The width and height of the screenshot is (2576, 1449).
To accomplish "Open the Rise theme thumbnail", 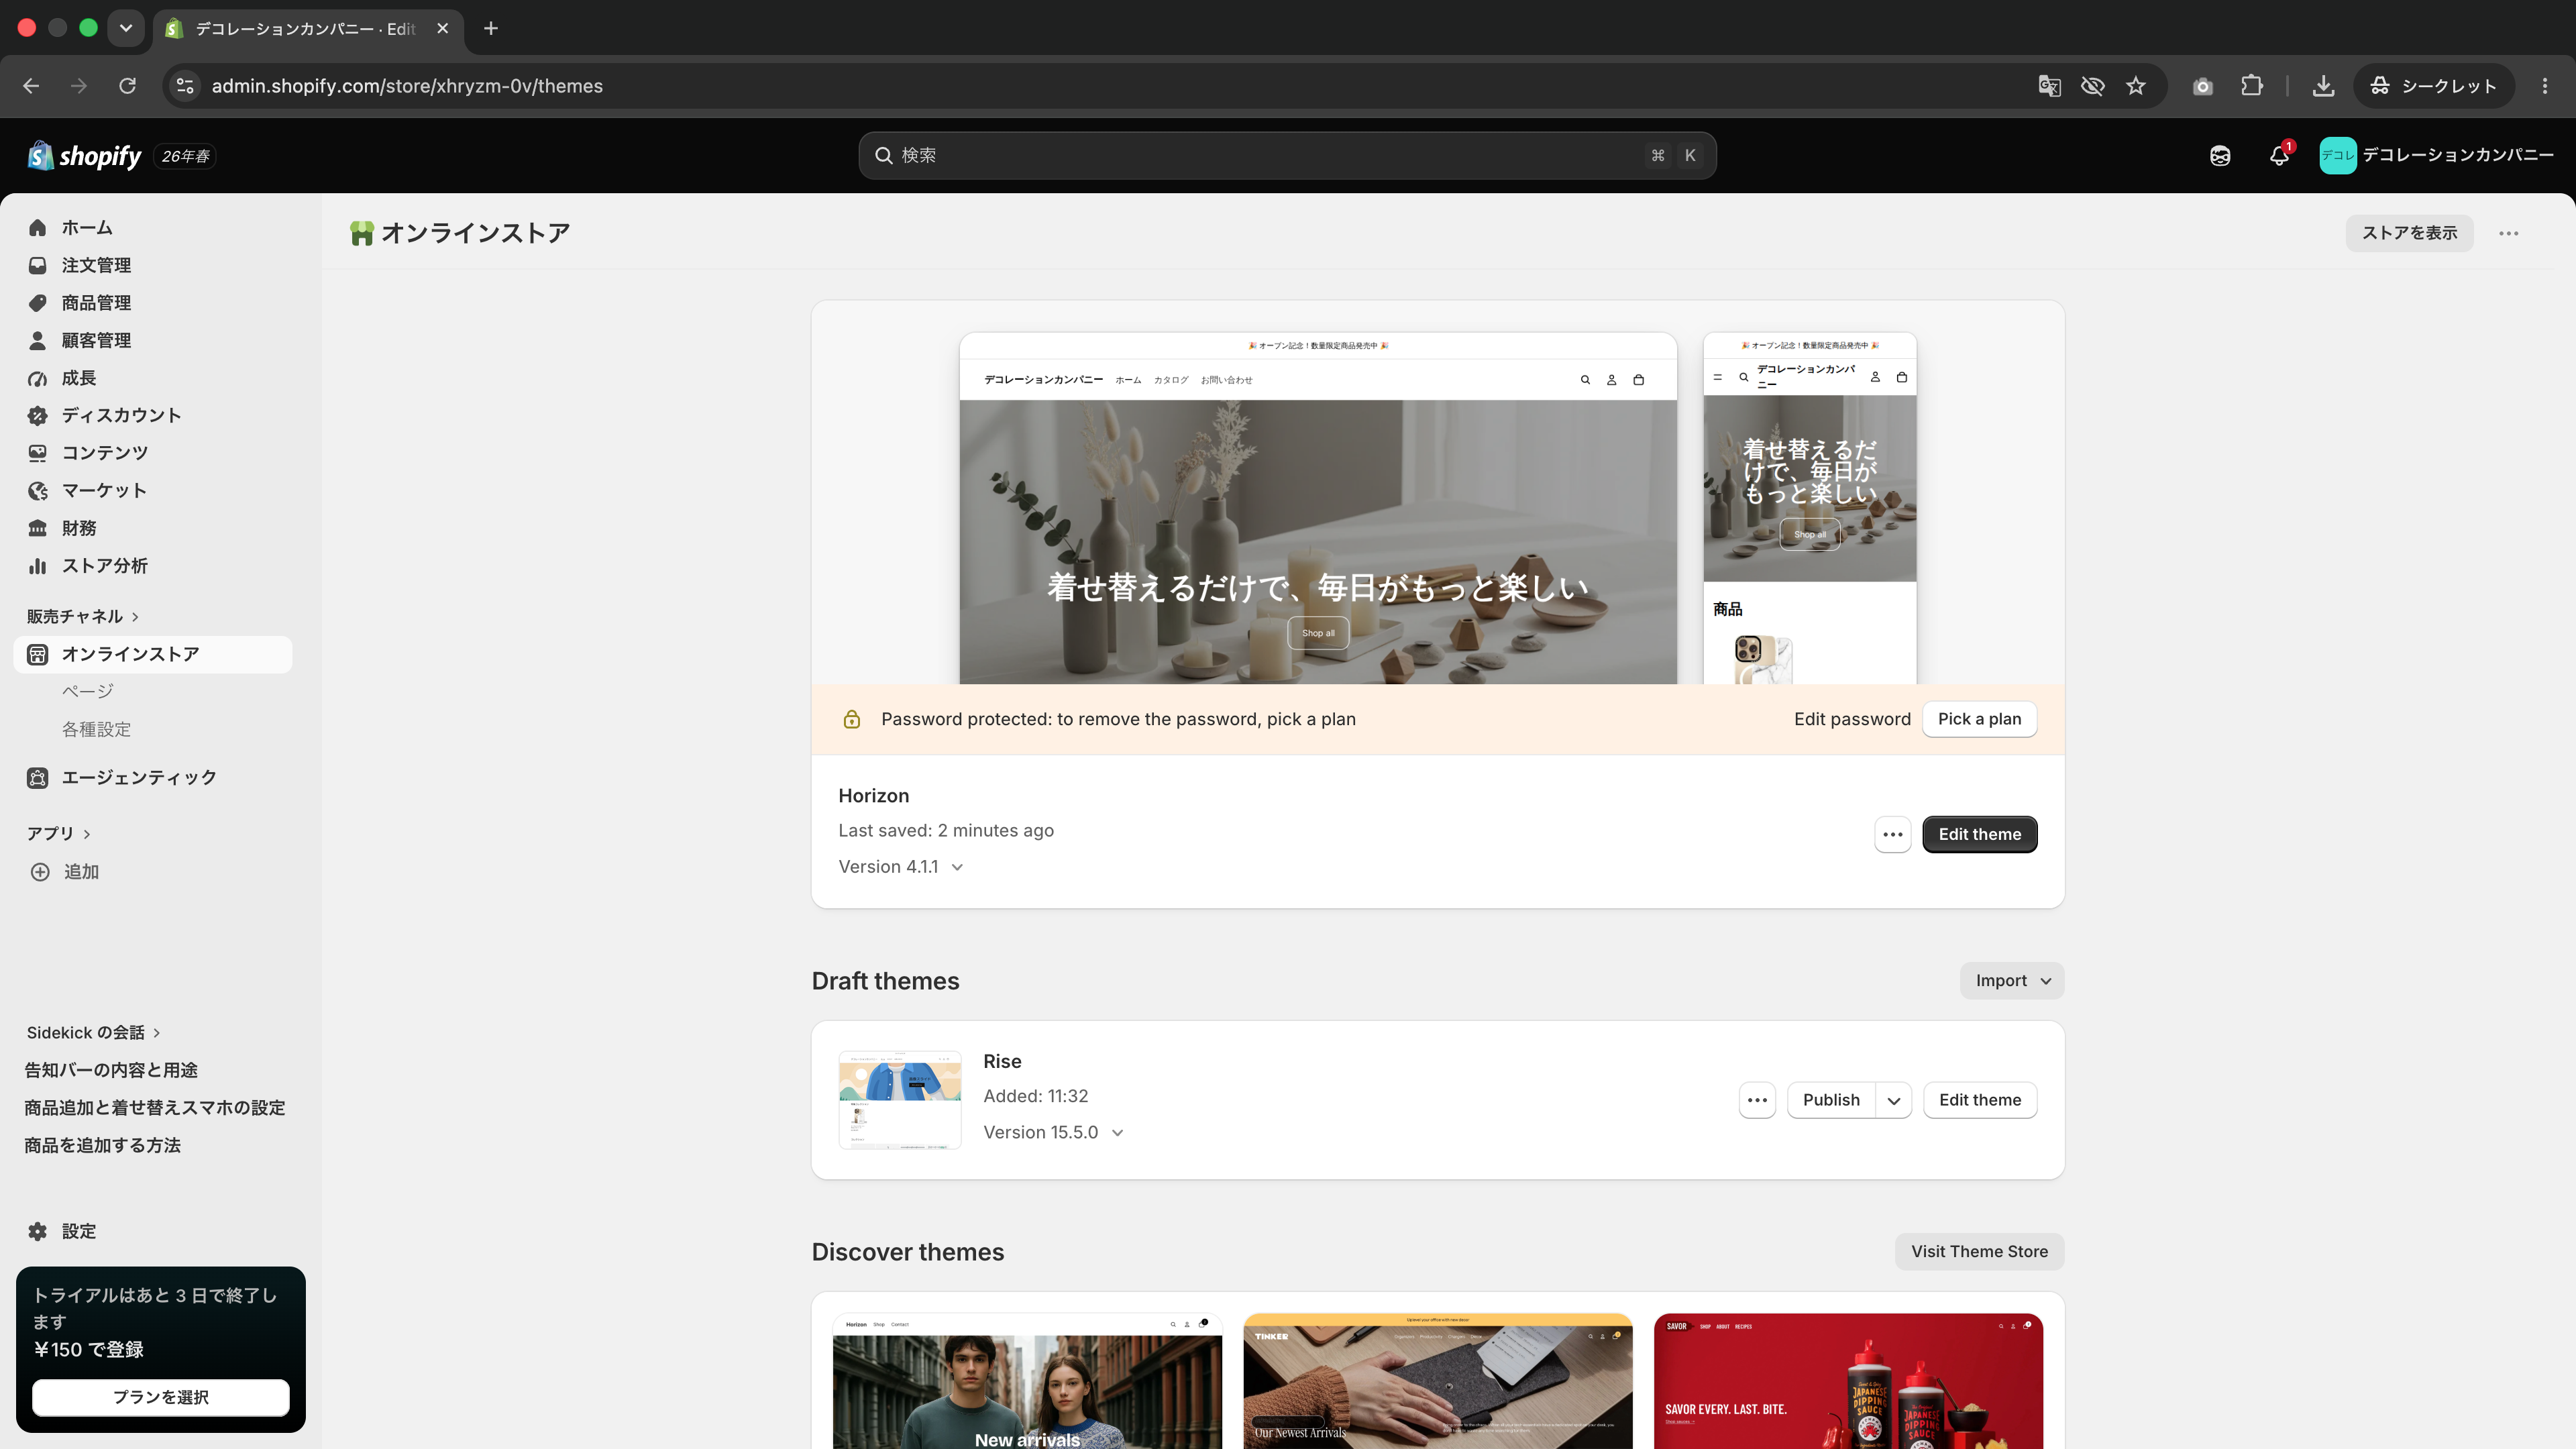I will click(899, 1100).
